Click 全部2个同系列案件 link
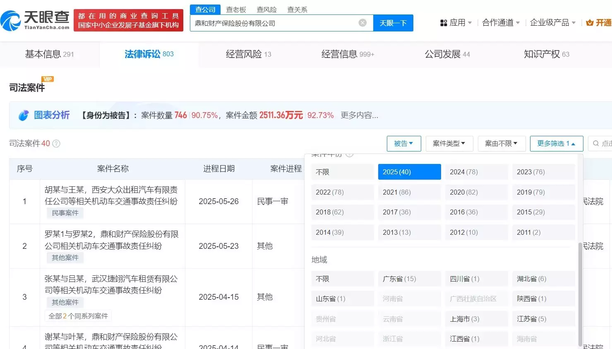The width and height of the screenshot is (612, 349). 78,316
